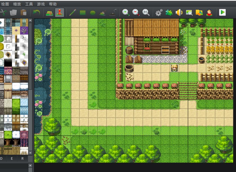The width and height of the screenshot is (236, 172).
Task: Open the Resource Manager folder icon
Action: click(199, 13)
